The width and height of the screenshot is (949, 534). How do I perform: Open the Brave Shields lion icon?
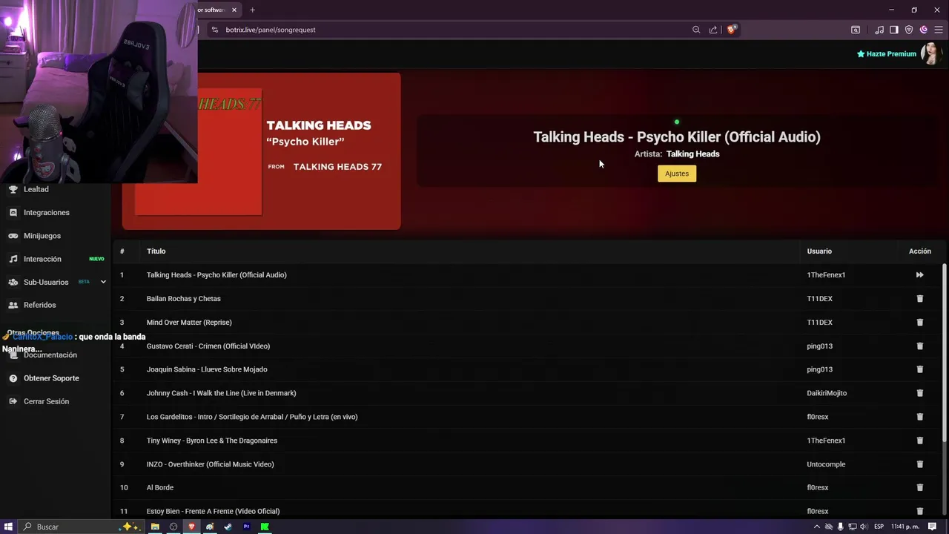pyautogui.click(x=732, y=30)
